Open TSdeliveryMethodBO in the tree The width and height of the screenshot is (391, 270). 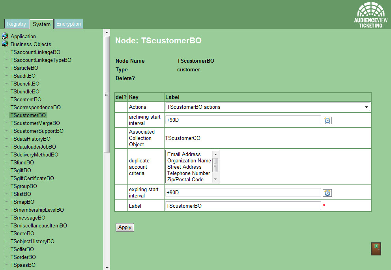click(34, 155)
